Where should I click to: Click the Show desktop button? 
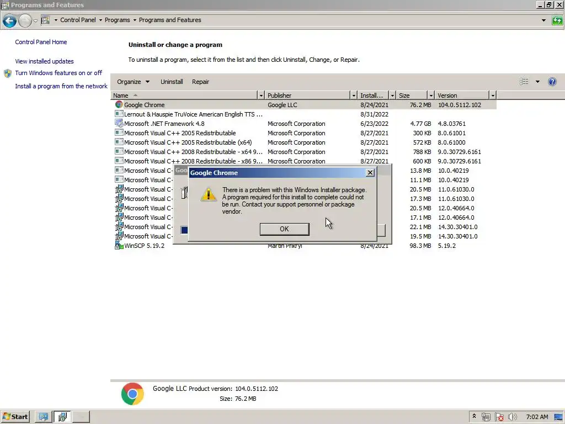(559, 417)
